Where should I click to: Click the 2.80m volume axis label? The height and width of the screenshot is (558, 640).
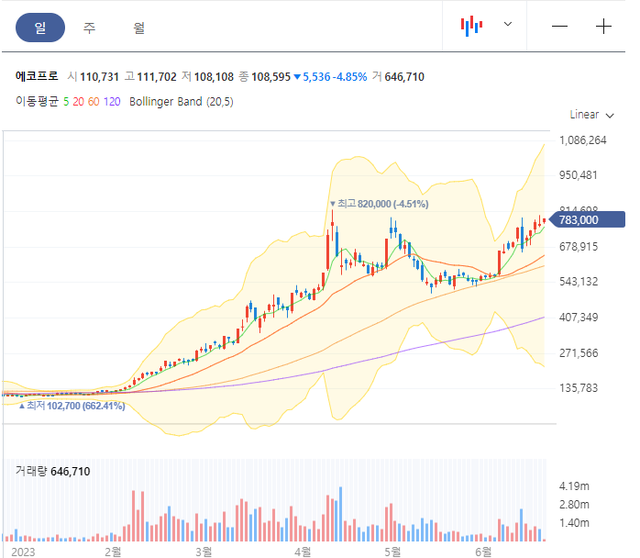click(x=574, y=505)
